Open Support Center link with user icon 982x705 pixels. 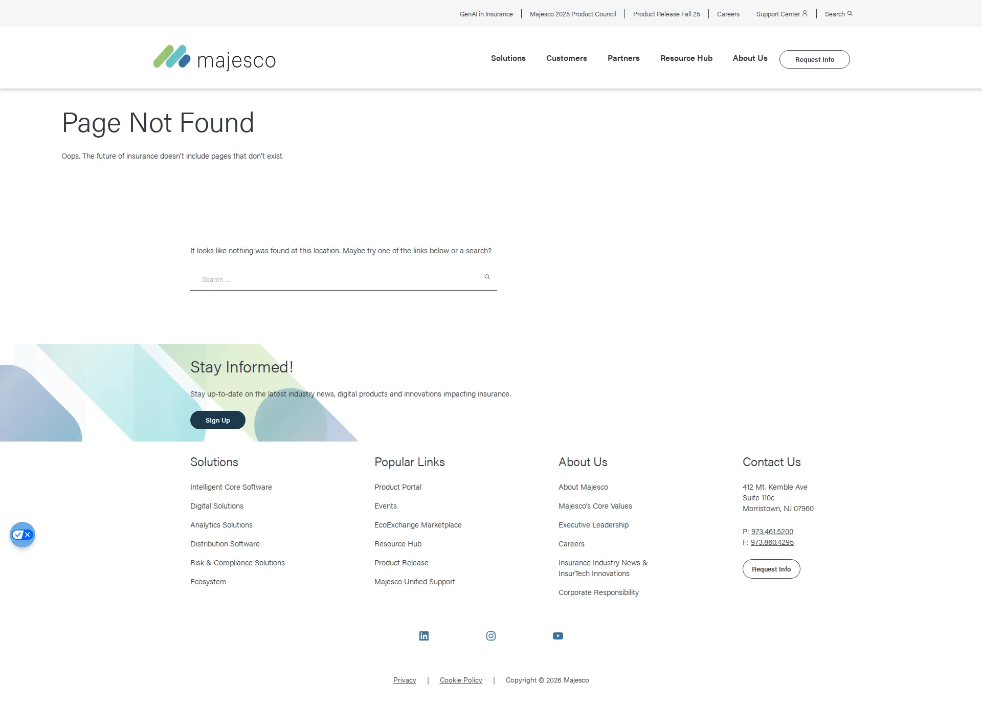click(x=782, y=14)
